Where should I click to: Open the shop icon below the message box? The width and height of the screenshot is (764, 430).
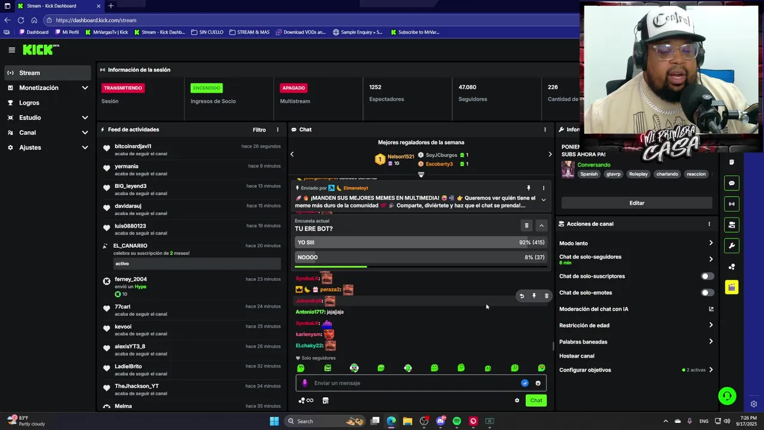point(325,401)
